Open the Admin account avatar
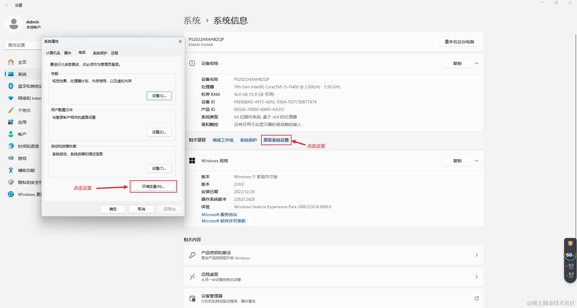This screenshot has width=577, height=308. [14, 24]
